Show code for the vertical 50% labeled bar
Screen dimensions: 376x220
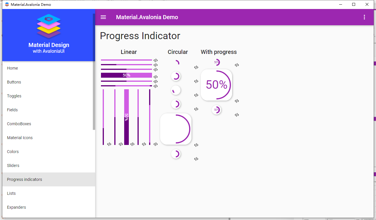(x=132, y=144)
